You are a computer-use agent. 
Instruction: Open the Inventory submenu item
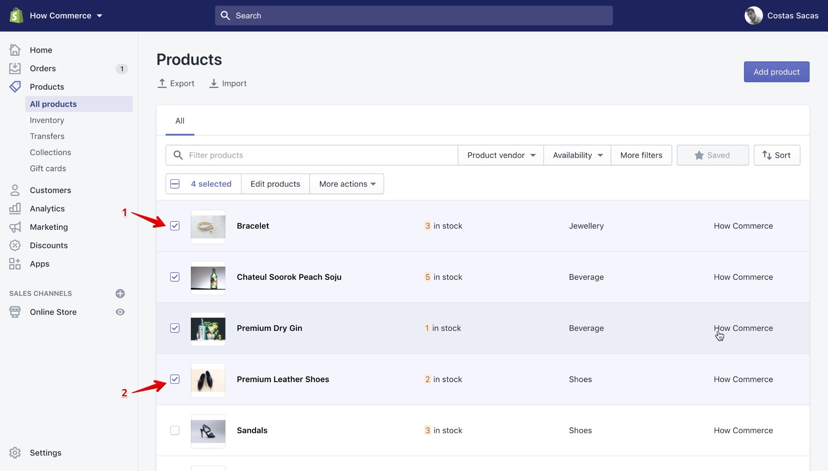pos(47,120)
